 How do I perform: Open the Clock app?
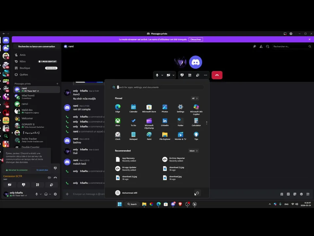tap(118, 136)
